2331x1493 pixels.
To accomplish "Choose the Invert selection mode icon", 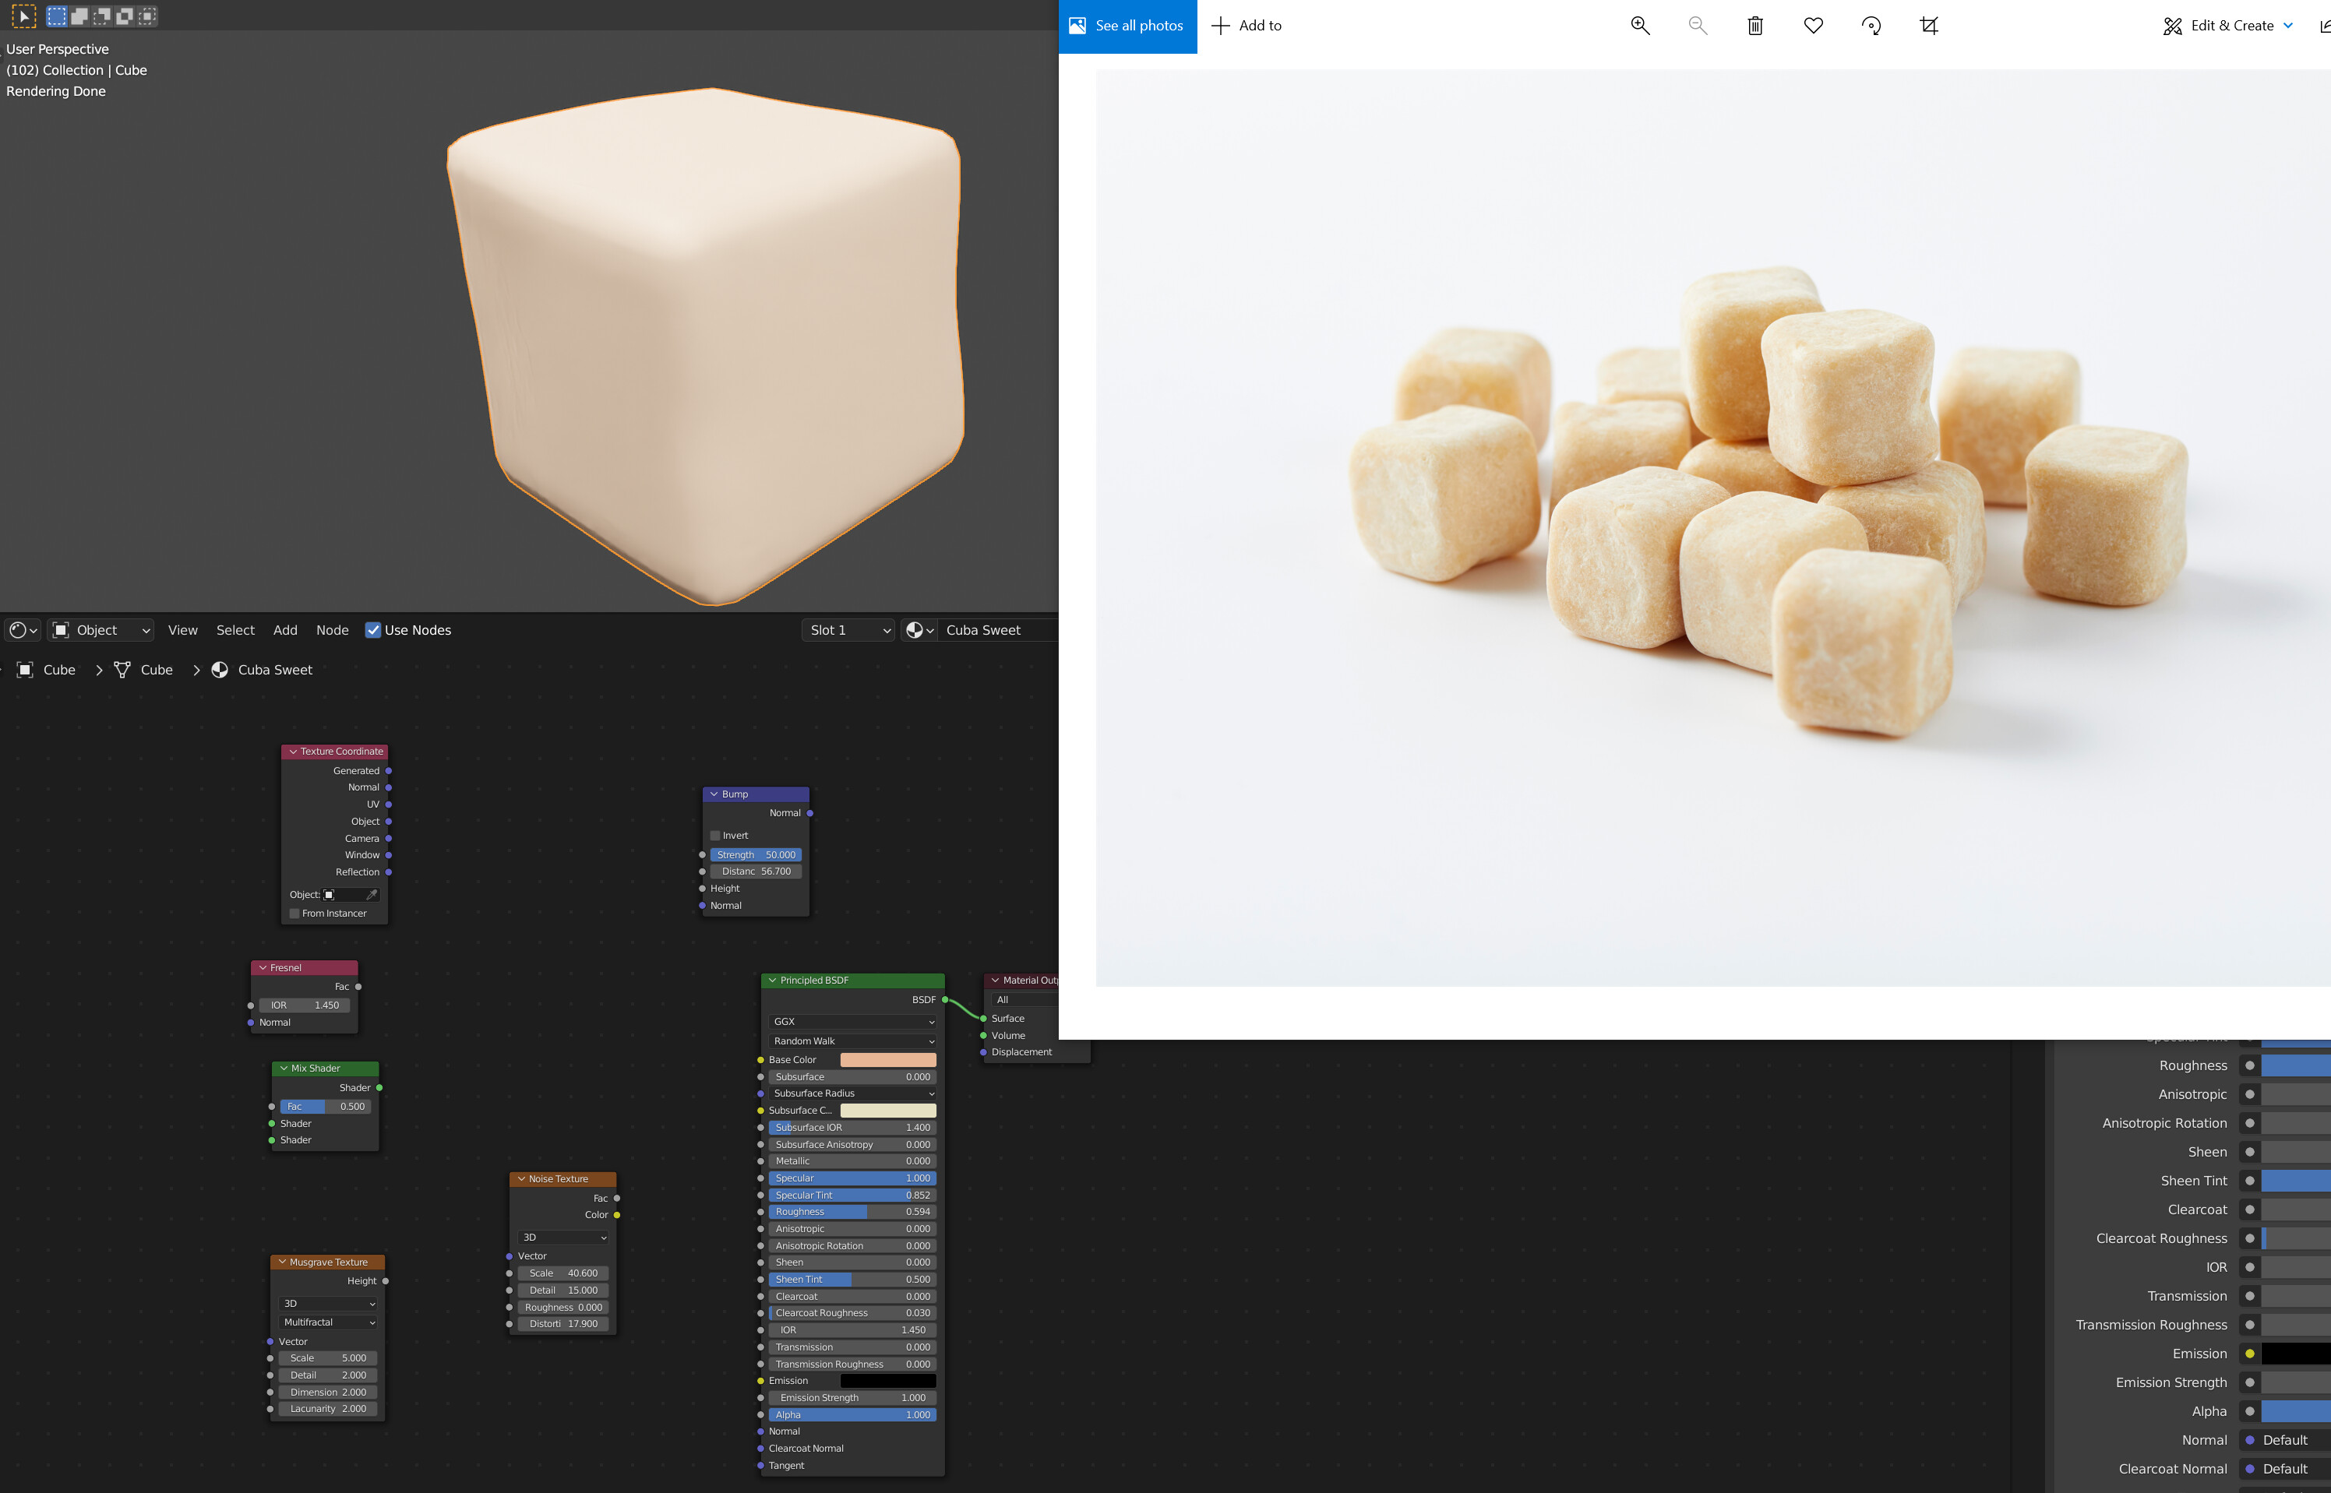I will 124,16.
